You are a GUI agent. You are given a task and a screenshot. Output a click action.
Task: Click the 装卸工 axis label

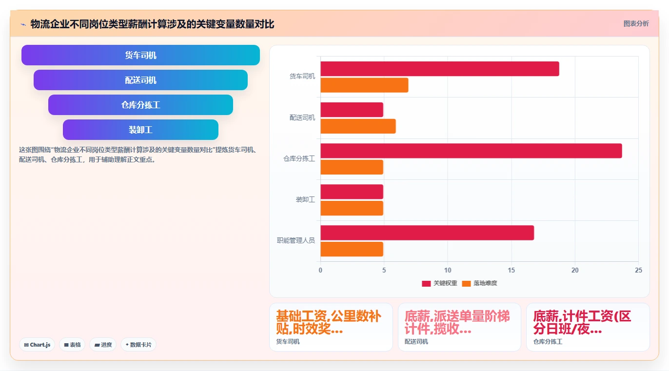pyautogui.click(x=305, y=200)
